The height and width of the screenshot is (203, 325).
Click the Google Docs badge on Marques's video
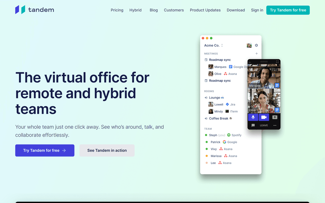[x=277, y=86]
